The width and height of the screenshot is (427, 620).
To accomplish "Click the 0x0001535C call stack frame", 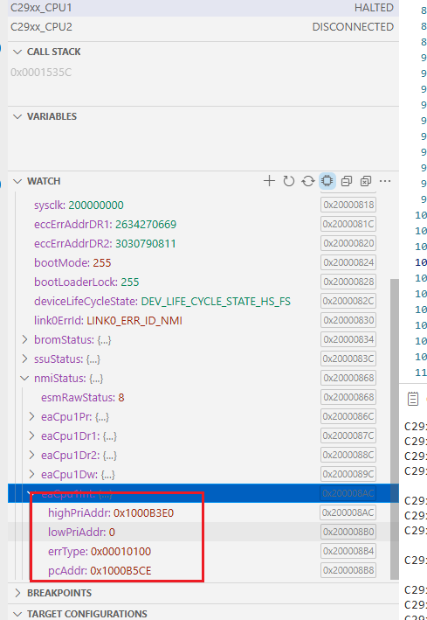I will click(x=41, y=73).
